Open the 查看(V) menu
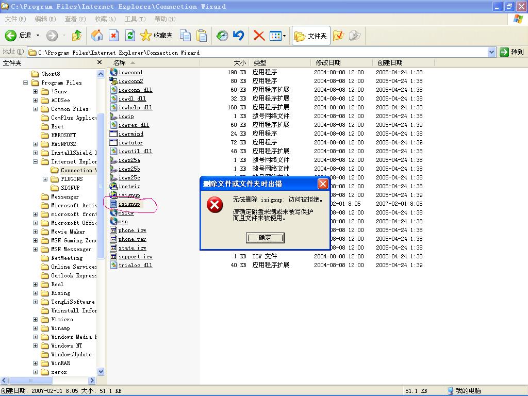 coord(75,19)
